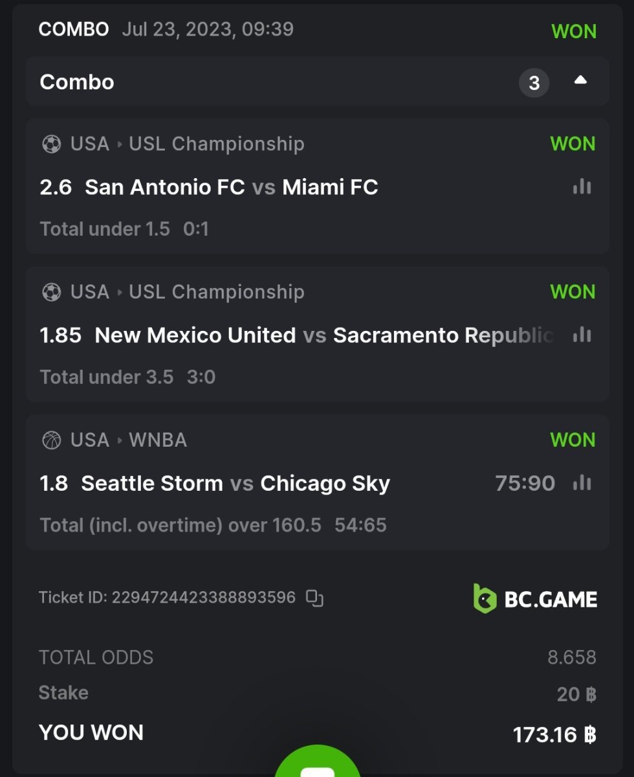Click the BC.GAME logo
634x777 pixels.
tap(535, 598)
